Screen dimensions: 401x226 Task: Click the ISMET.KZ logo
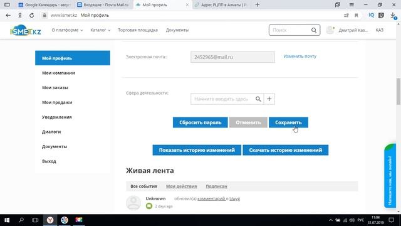(x=26, y=30)
